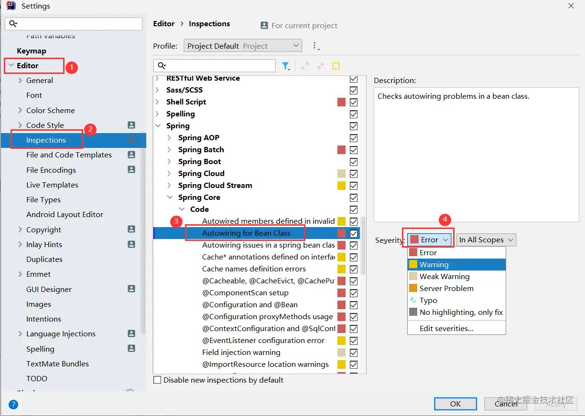This screenshot has height=416, width=585.
Task: Select Server Problem severity option
Action: coord(456,288)
